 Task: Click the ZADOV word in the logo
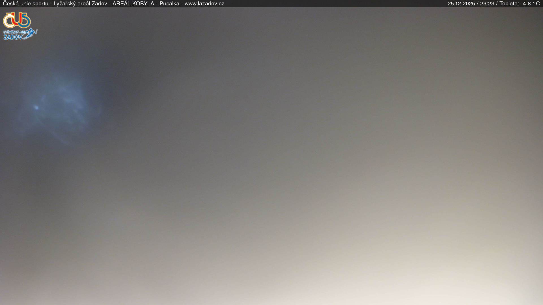[13, 37]
